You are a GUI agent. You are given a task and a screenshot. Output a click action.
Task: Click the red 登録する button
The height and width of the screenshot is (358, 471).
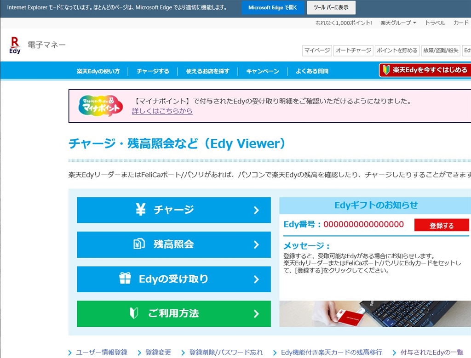tap(441, 225)
